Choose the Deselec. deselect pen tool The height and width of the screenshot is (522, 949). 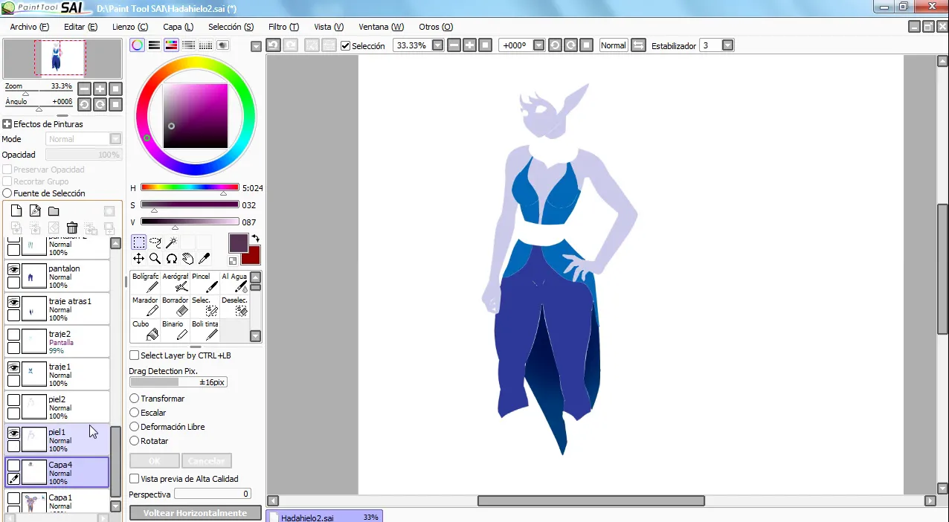point(234,306)
